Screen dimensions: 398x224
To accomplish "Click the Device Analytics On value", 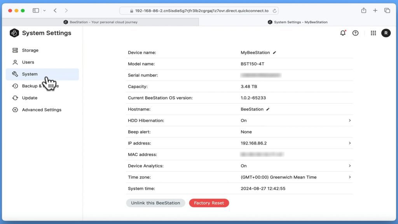I will [x=243, y=166].
